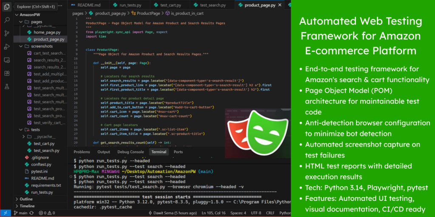Open the Extensions view
435x217 pixels.
point(7,73)
